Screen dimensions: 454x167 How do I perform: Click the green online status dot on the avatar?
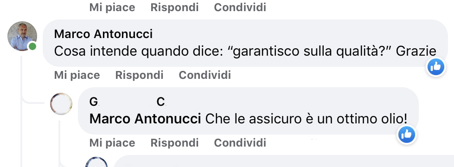pos(32,46)
